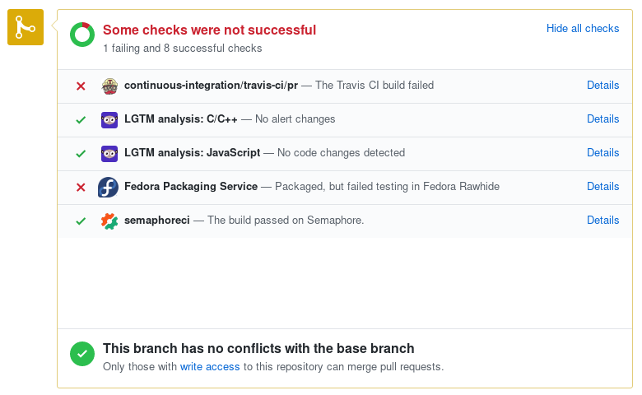The height and width of the screenshot is (395, 642).
Task: Open Details for LGTM analysis: JavaScript
Action: click(x=602, y=153)
